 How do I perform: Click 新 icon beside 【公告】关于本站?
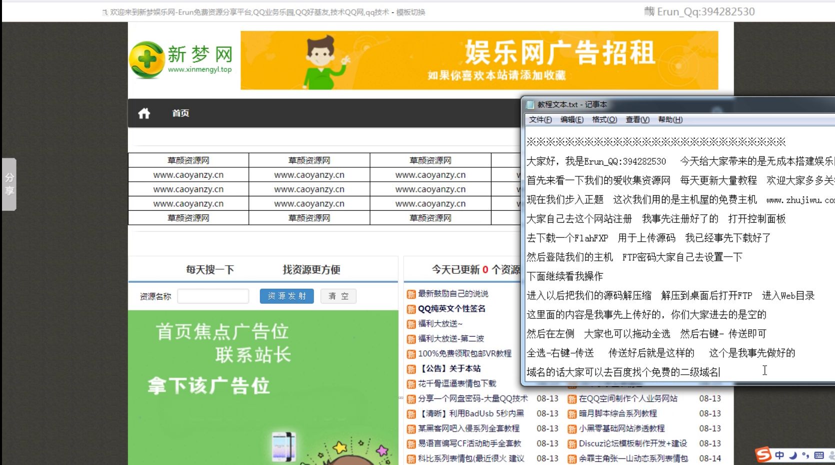(x=411, y=369)
